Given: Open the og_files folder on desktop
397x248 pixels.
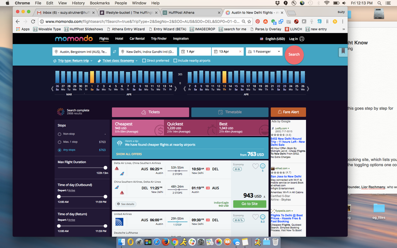Looking at the screenshot, I should pyautogui.click(x=379, y=211).
